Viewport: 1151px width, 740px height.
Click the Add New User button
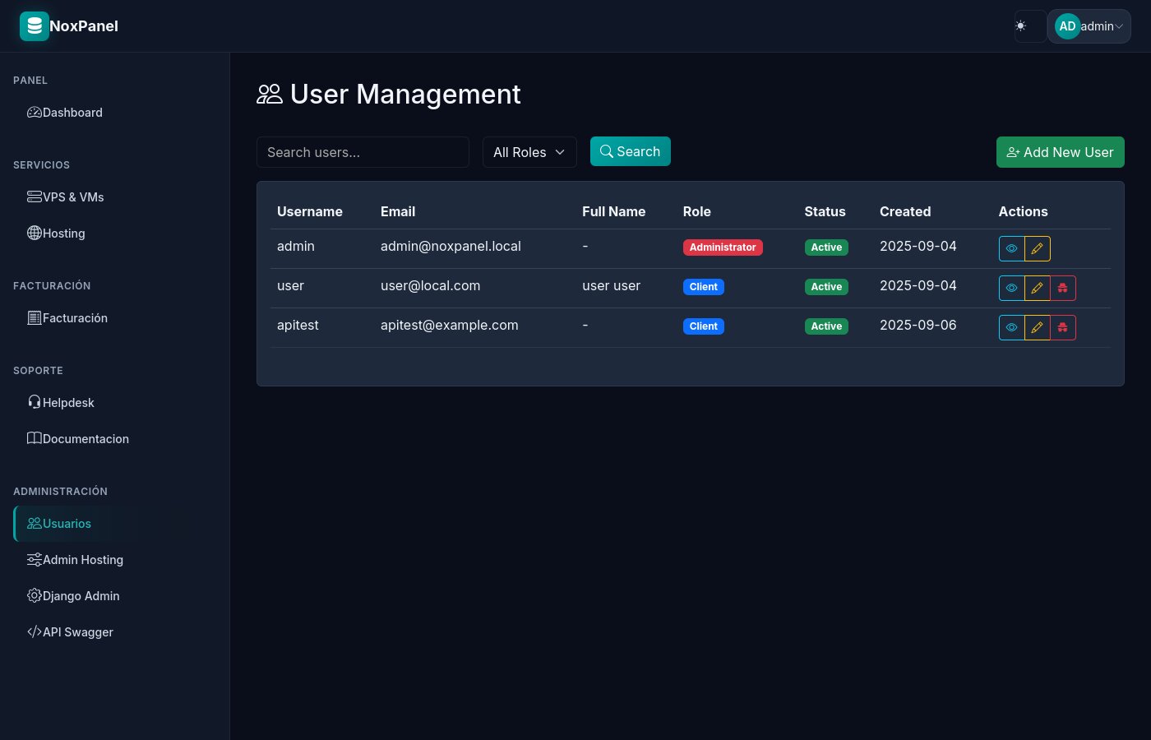tap(1060, 152)
